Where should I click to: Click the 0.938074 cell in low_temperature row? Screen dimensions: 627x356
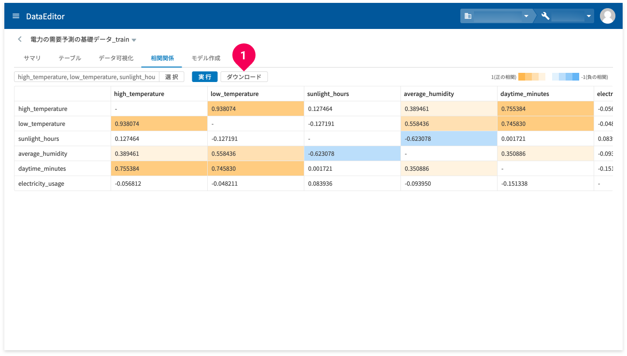(x=159, y=123)
